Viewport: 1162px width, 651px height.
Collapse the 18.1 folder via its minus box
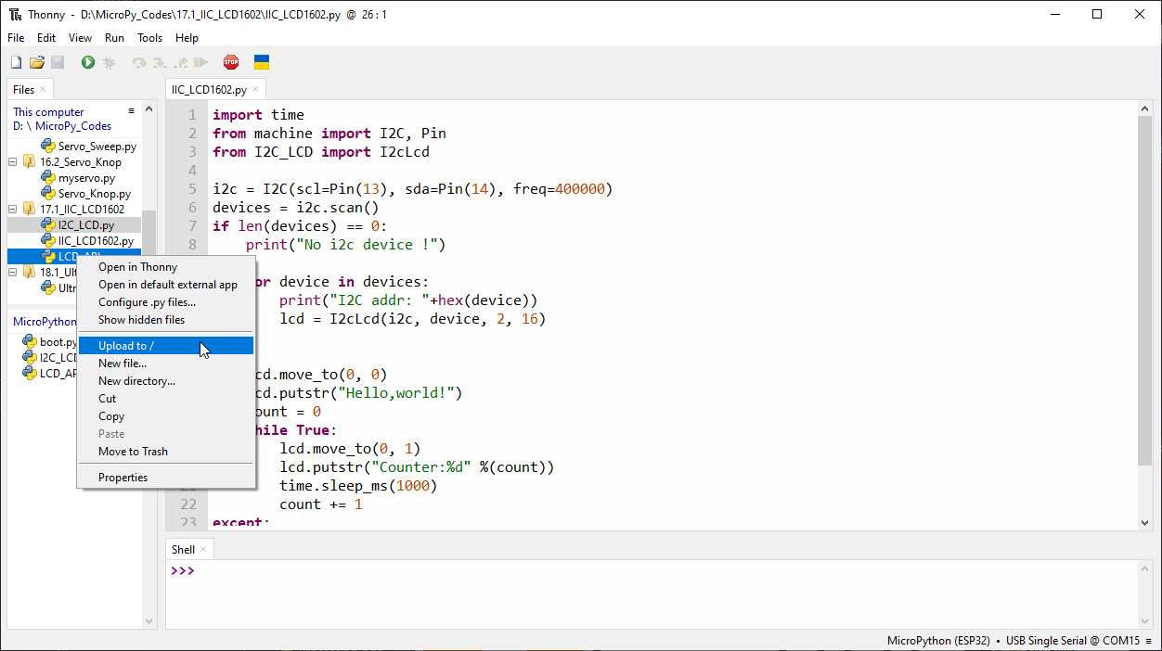13,273
